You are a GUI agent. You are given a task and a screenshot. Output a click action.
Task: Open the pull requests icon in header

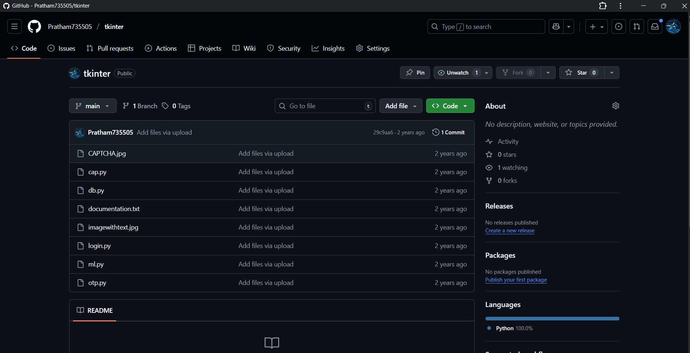tap(637, 27)
